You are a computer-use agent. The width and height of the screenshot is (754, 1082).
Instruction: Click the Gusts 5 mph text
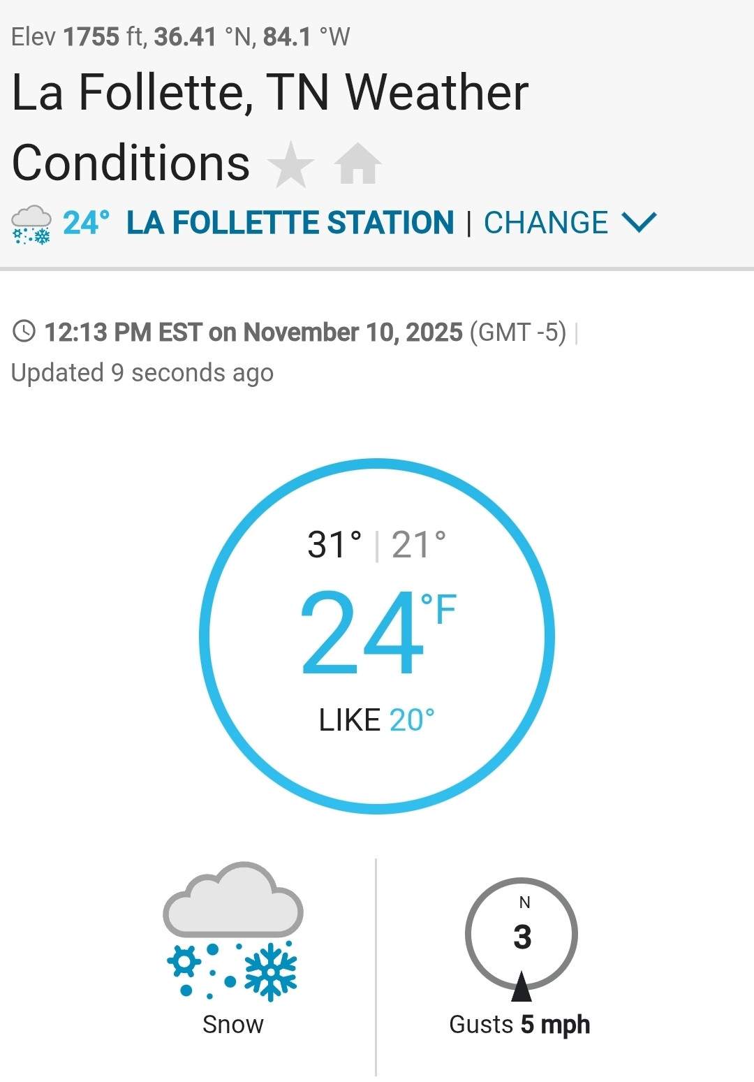click(519, 1024)
